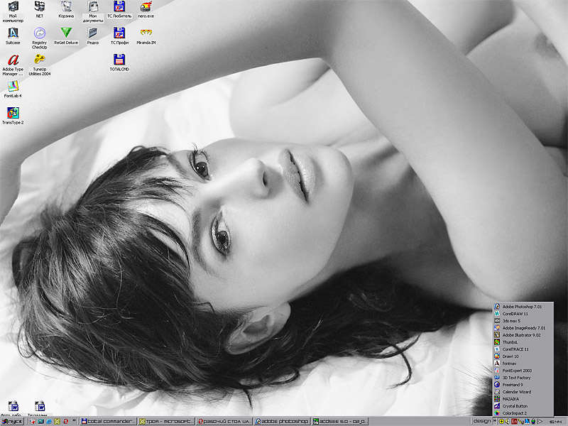The height and width of the screenshot is (426, 568).
Task: Choose CorelTRACE 11 from the design menu
Action: point(523,349)
